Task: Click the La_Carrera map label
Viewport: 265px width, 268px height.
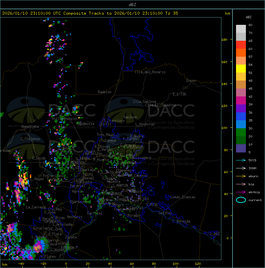Action: click(36, 207)
